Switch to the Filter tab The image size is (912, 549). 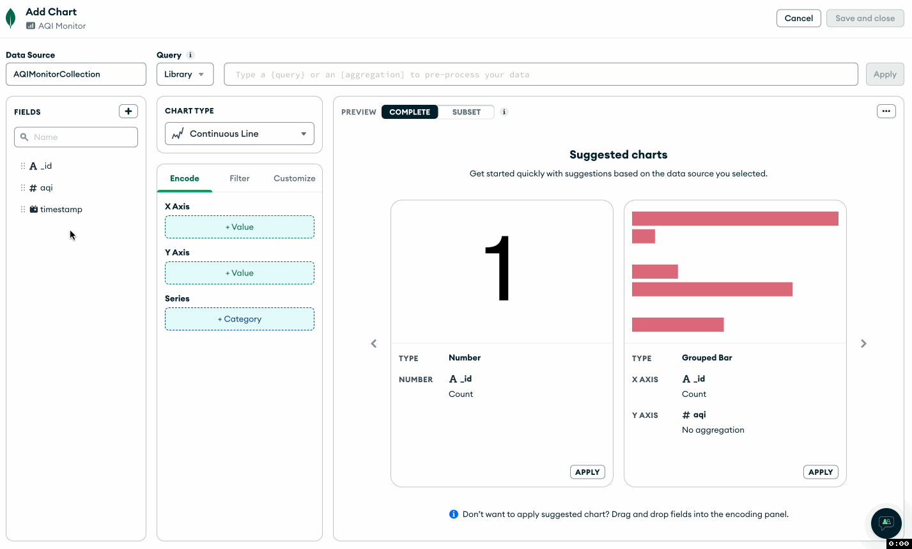240,178
